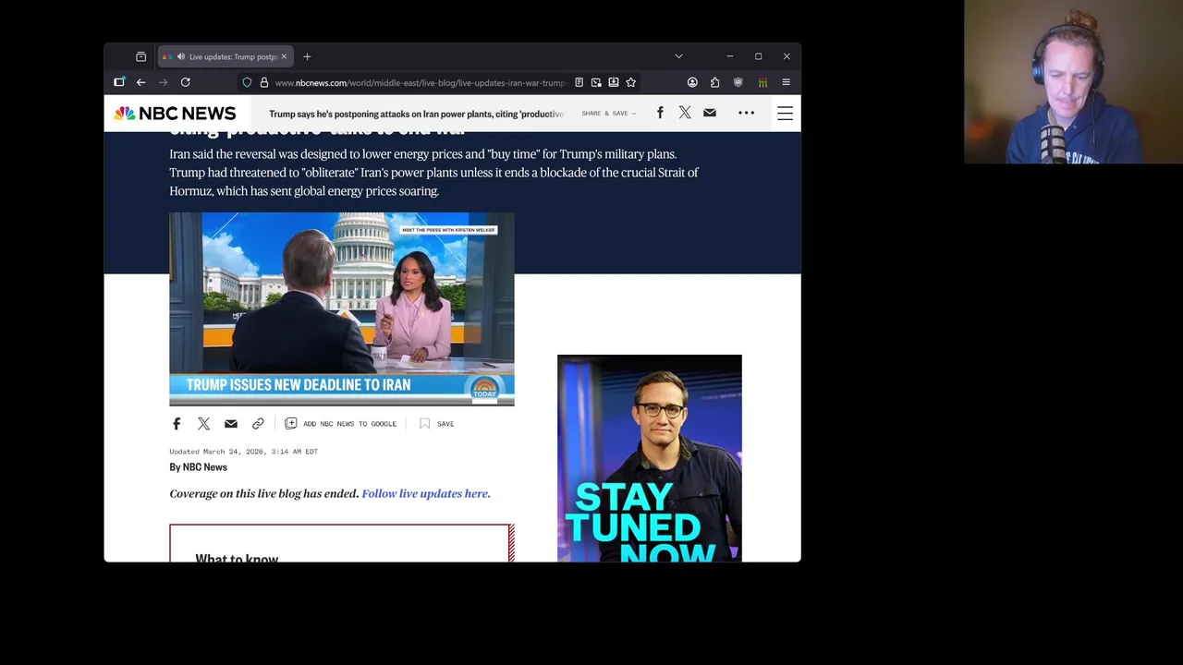
Task: Expand the Share & Save control
Action: pyautogui.click(x=608, y=114)
